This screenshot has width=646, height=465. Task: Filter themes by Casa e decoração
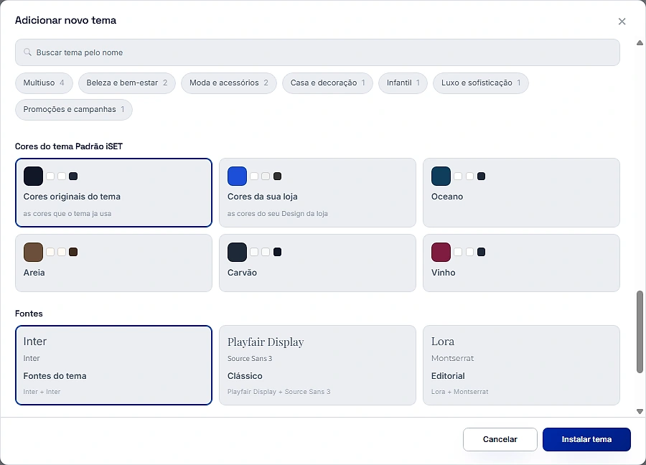(327, 83)
